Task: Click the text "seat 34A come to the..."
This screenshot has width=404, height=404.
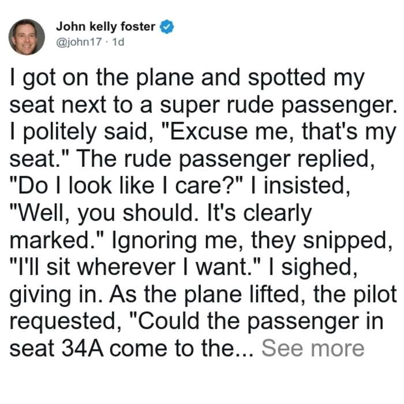Action: [x=132, y=349]
